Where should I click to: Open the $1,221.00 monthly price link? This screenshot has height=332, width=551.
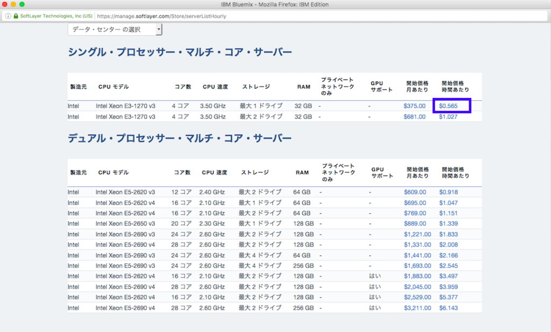click(x=418, y=234)
